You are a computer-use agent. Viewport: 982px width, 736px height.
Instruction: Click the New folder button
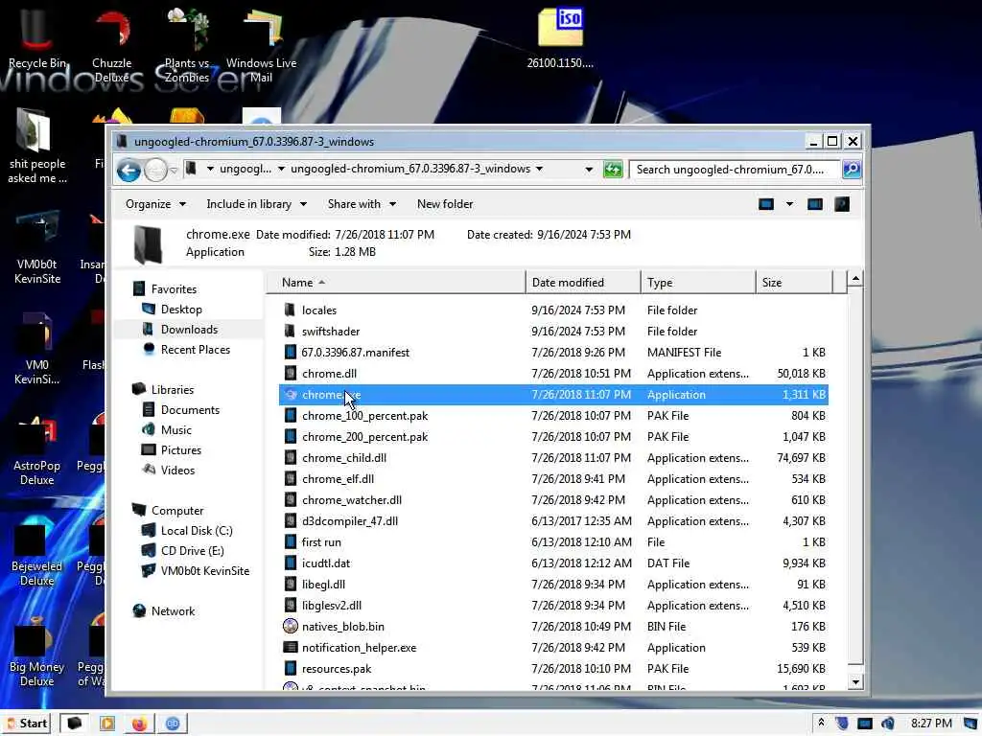pyautogui.click(x=445, y=204)
